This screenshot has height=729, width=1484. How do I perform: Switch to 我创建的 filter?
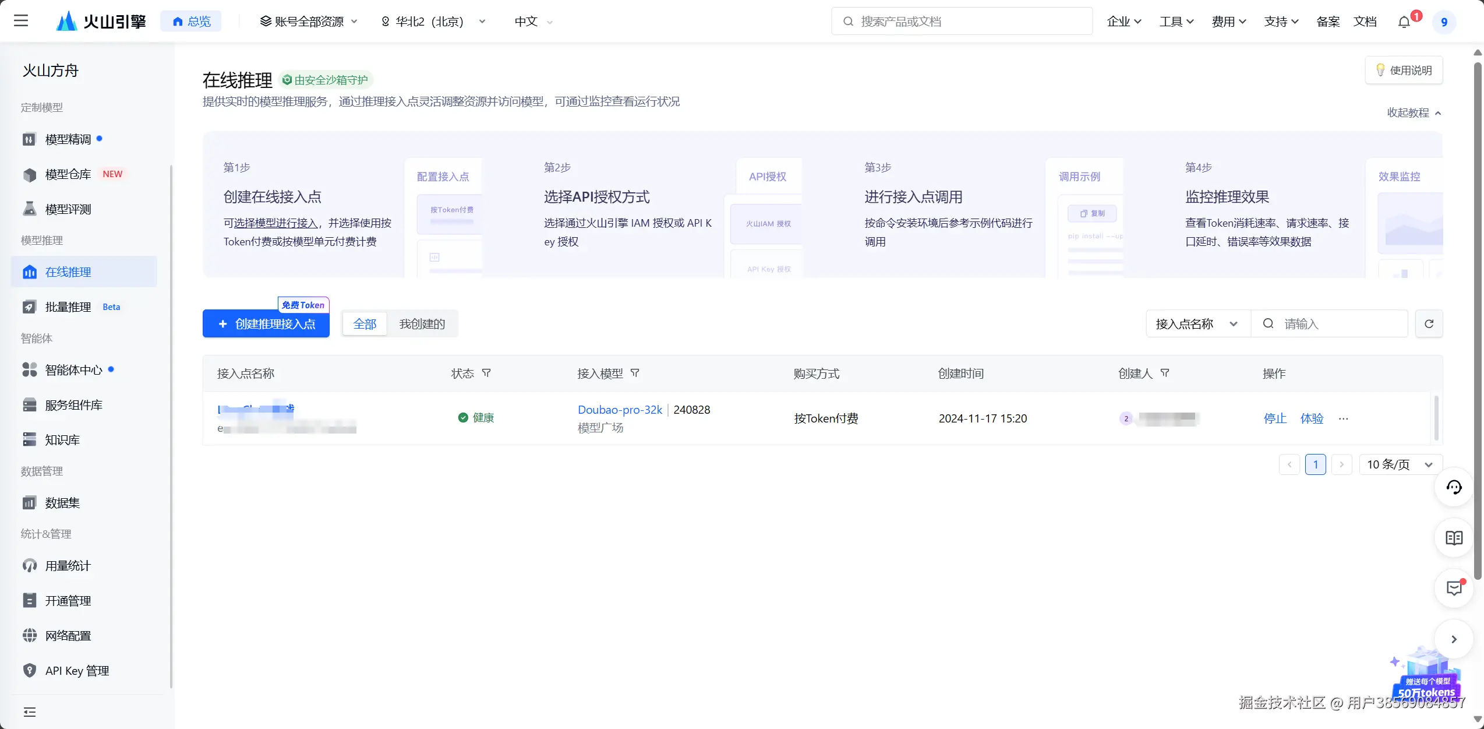pos(422,323)
